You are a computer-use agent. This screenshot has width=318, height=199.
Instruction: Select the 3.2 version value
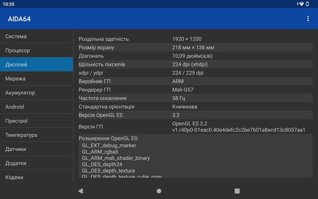point(176,115)
